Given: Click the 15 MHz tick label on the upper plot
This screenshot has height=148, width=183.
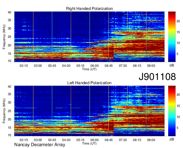Looking at the screenshot, I should pos(10,54).
